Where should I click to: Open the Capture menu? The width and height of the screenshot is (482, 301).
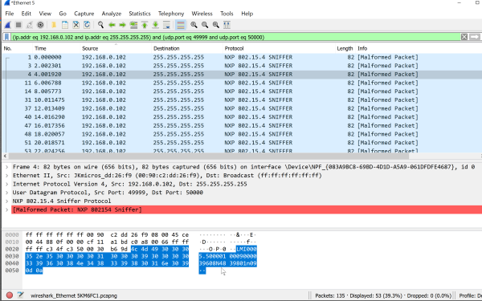tap(84, 14)
